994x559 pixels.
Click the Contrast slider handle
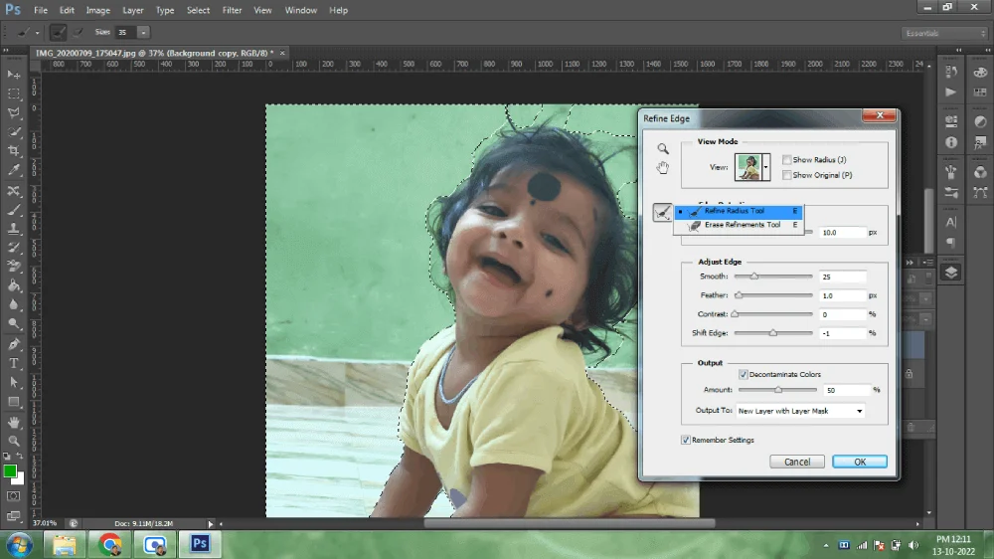735,314
